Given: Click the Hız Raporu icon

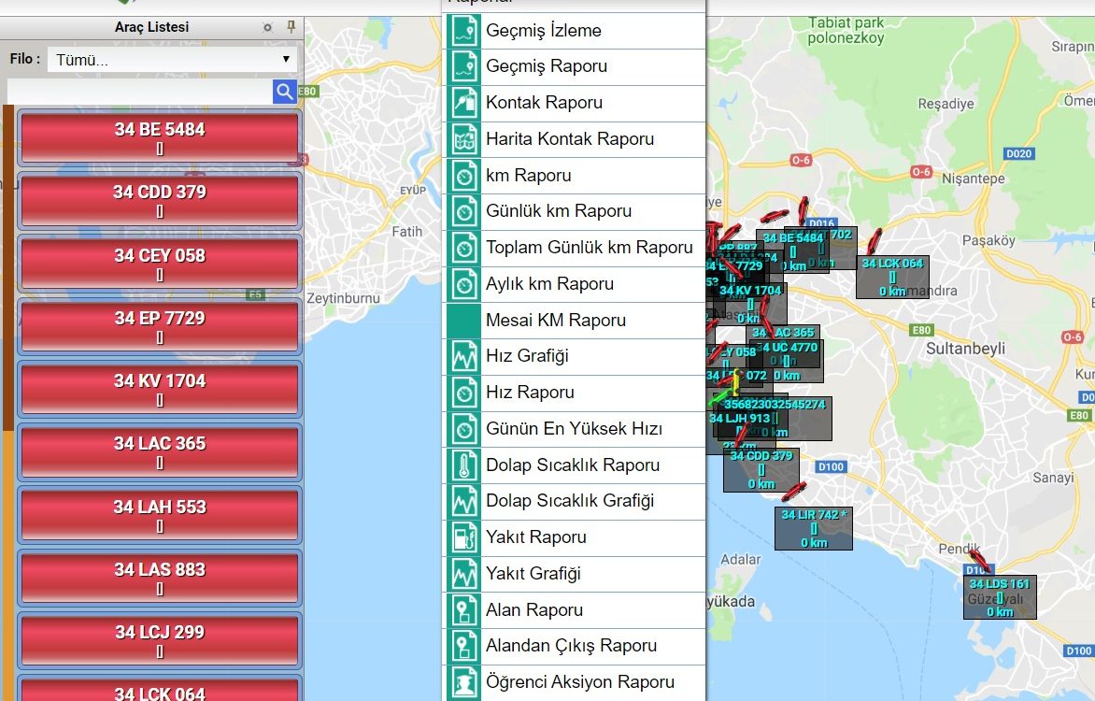Looking at the screenshot, I should (x=464, y=393).
